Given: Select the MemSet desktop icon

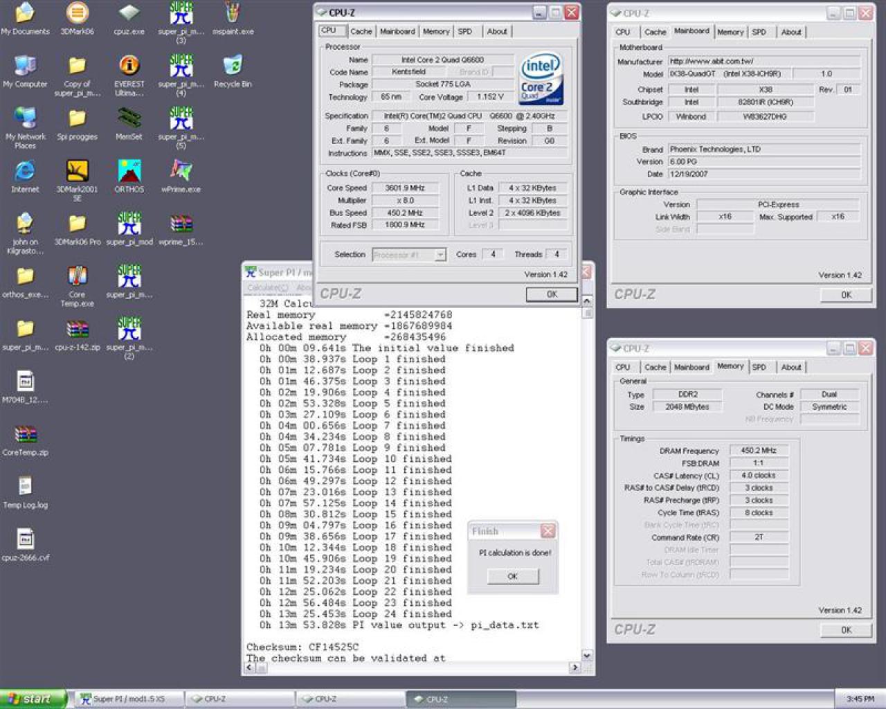Looking at the screenshot, I should [129, 123].
